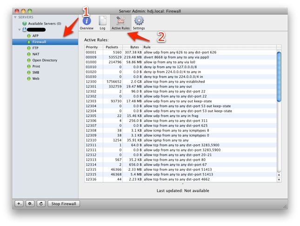Viewport: 300px width, 226px height.
Task: Select rule 'allow udp from any to any out keep-state'
Action: click(x=180, y=101)
